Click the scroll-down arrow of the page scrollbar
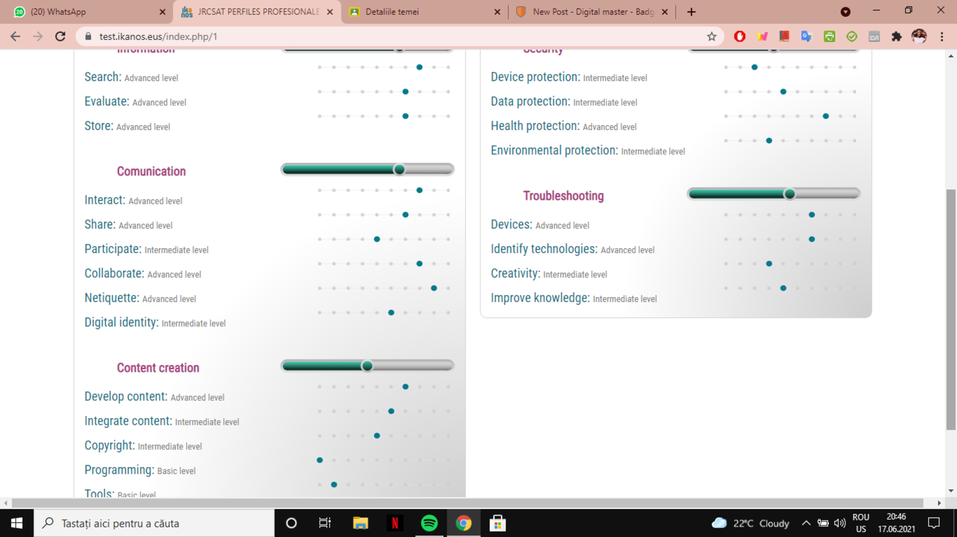The image size is (957, 537). point(951,491)
